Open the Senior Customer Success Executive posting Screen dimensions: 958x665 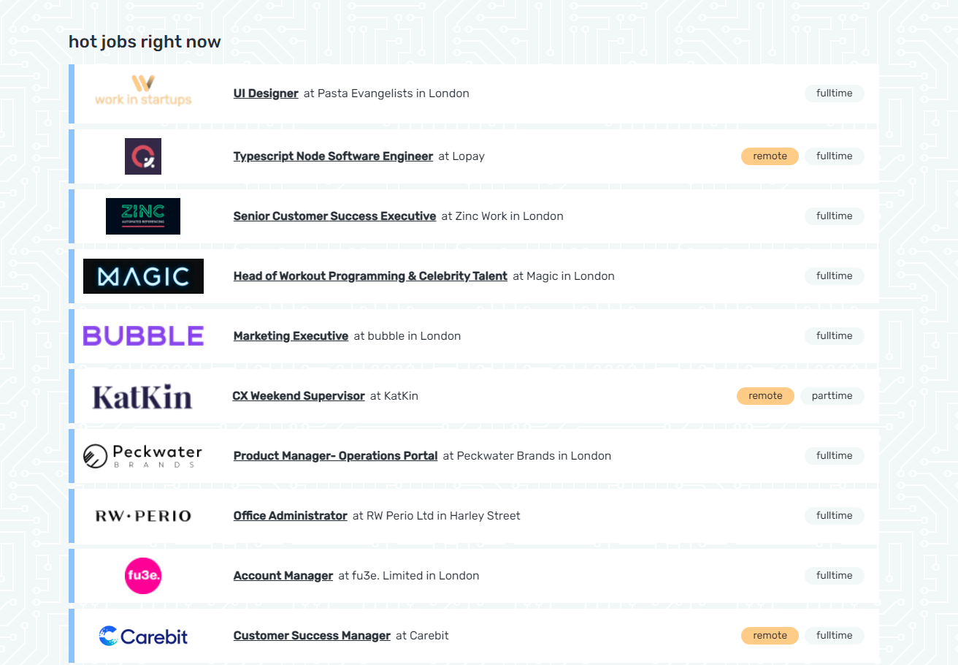pos(334,216)
